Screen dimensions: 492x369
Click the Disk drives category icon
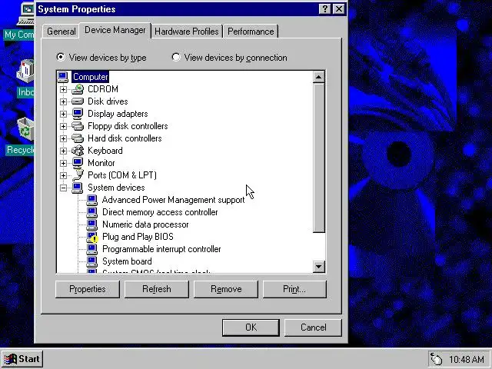point(78,101)
